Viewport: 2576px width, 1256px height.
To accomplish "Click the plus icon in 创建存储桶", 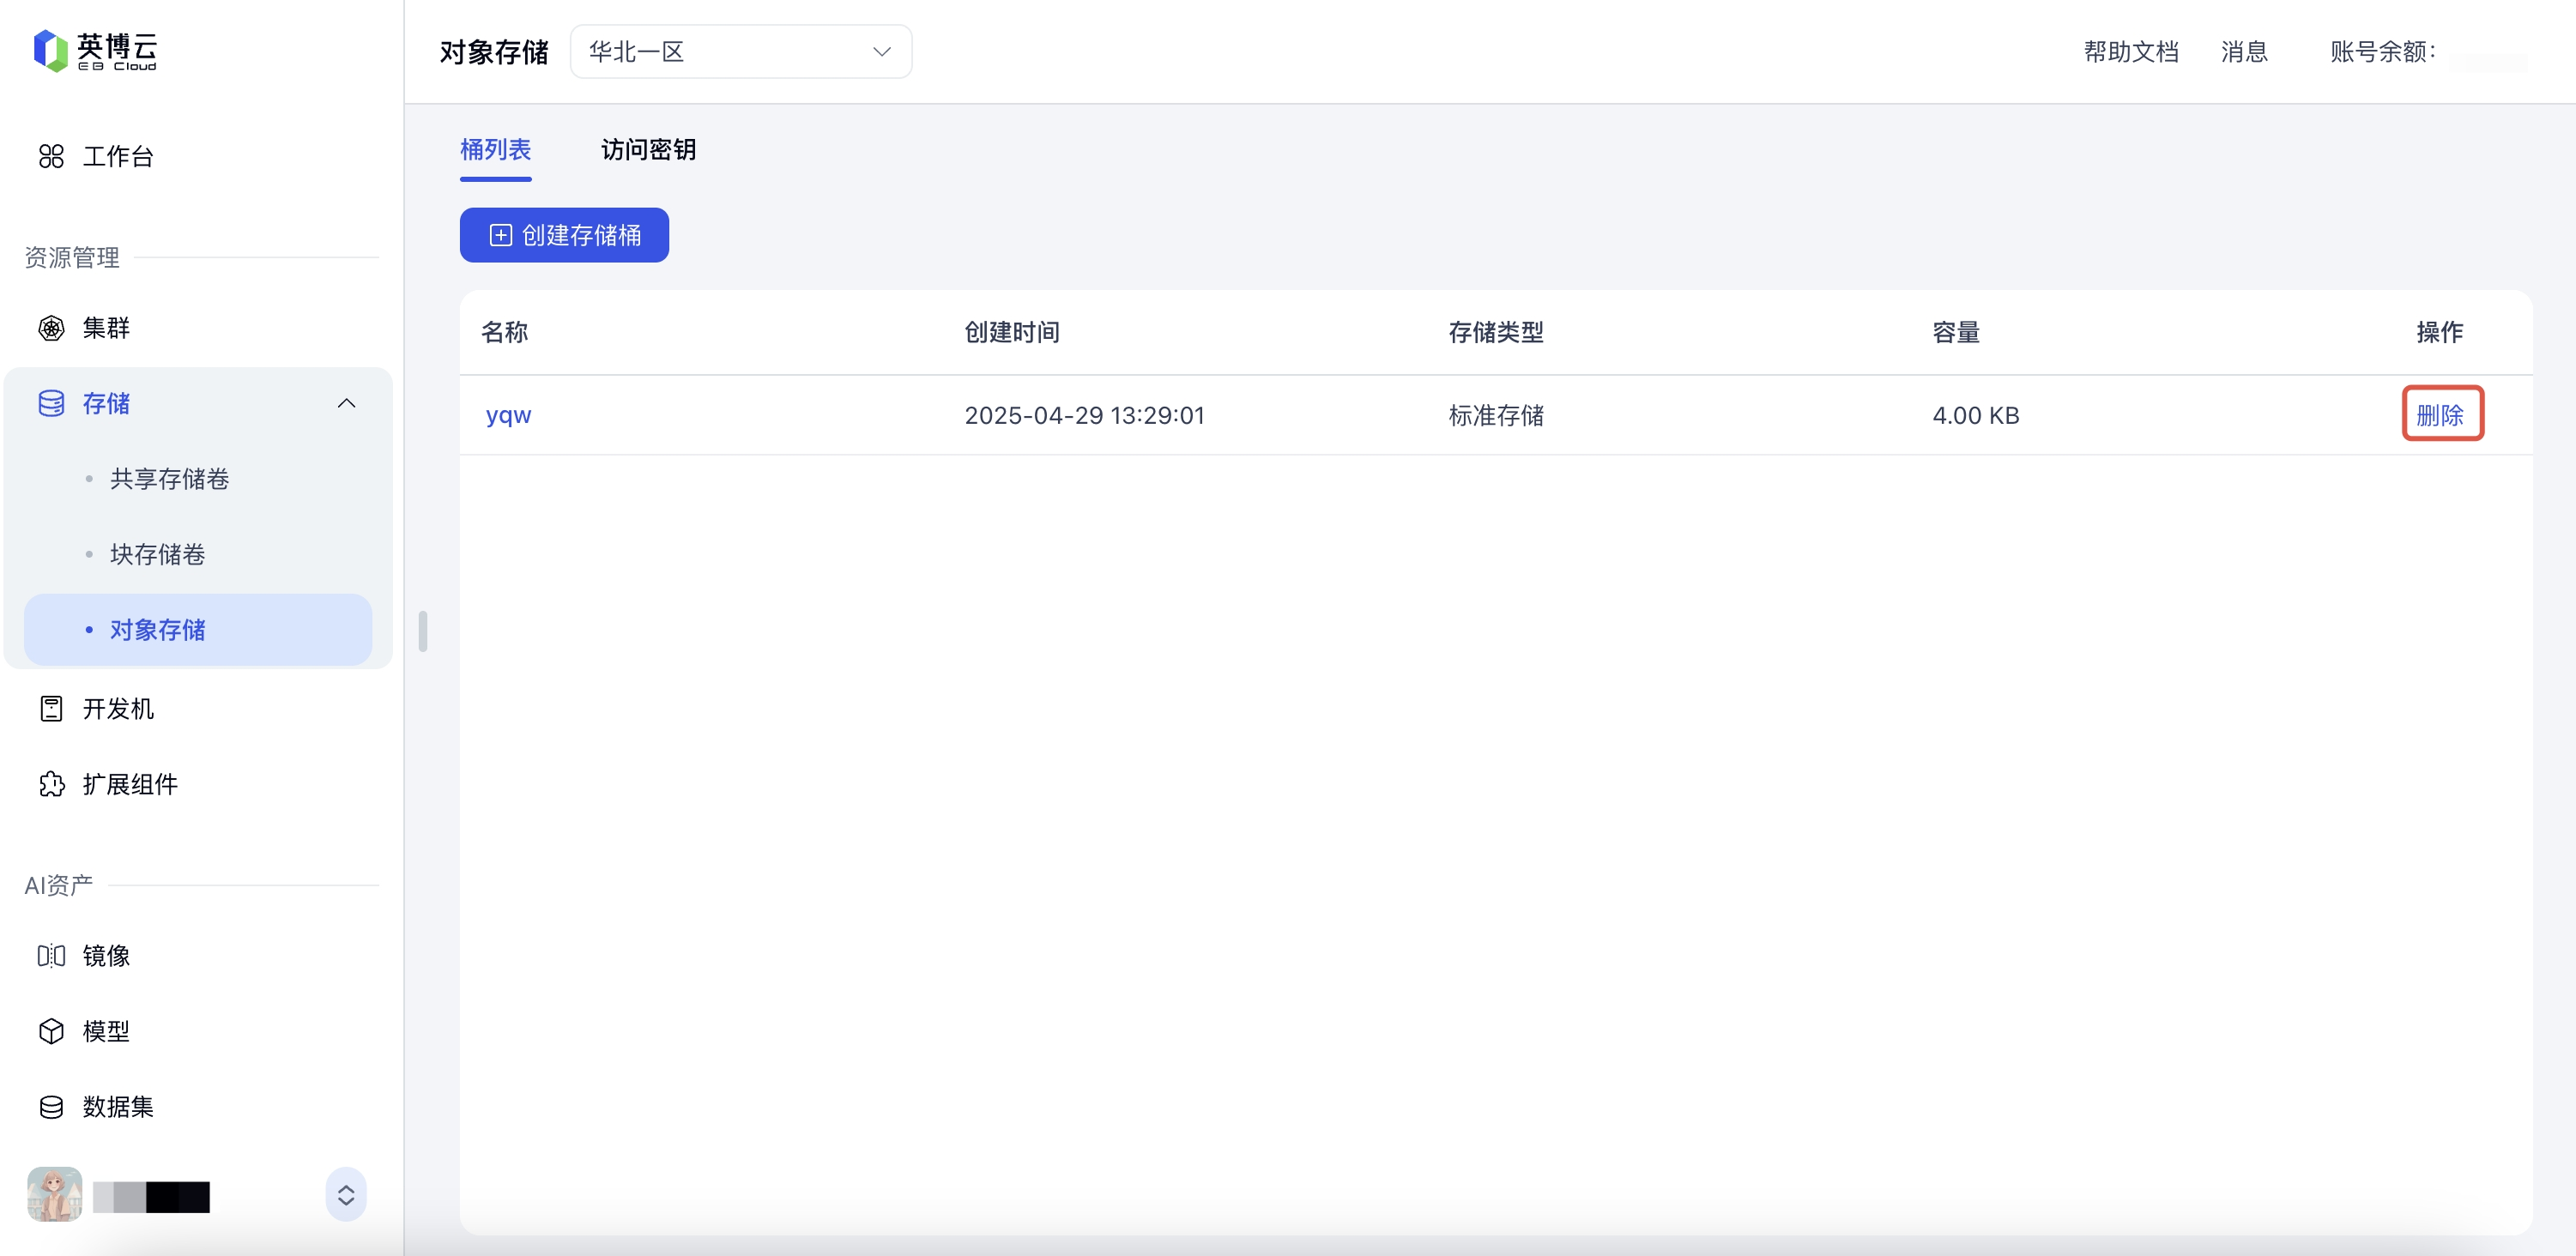I will (500, 235).
